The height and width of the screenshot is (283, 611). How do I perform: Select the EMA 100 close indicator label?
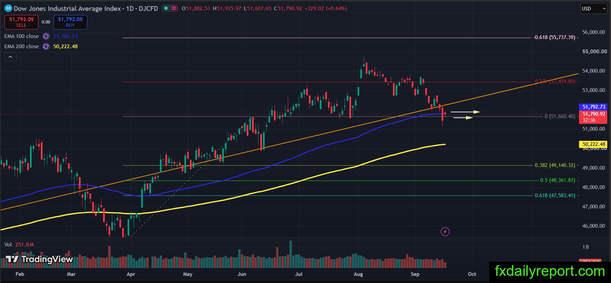pyautogui.click(x=21, y=36)
